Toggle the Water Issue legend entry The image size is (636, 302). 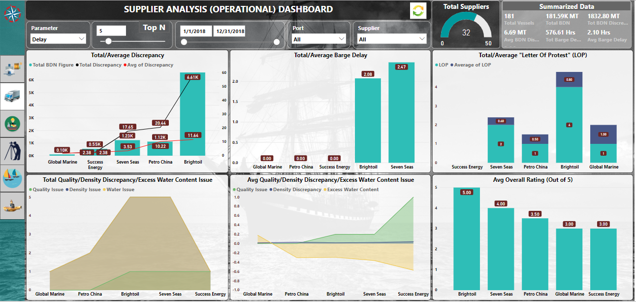121,190
